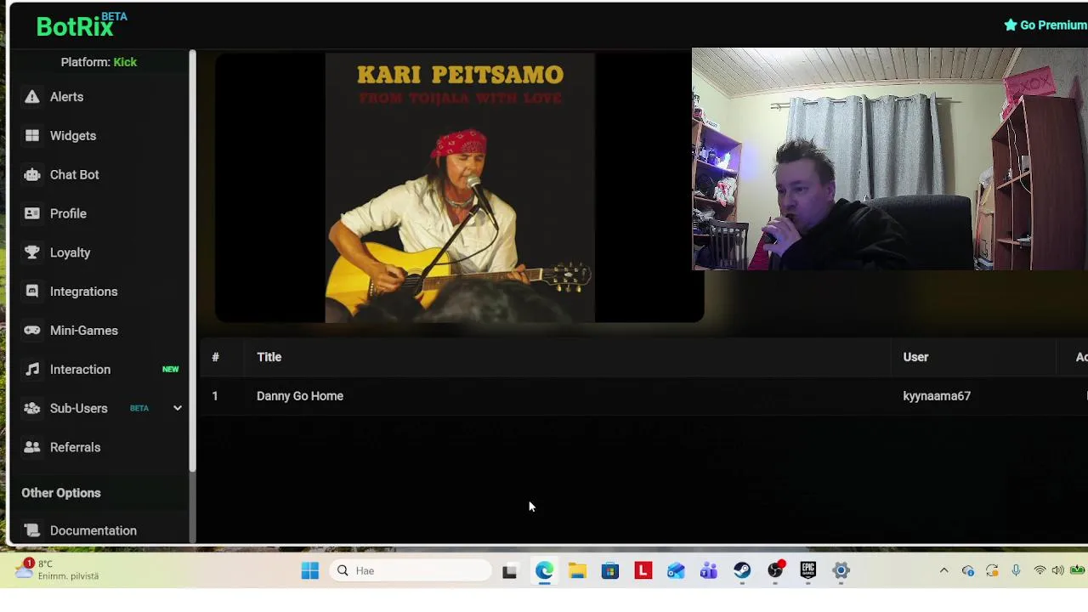Show hidden system tray icons
1088x612 pixels.
click(x=943, y=570)
